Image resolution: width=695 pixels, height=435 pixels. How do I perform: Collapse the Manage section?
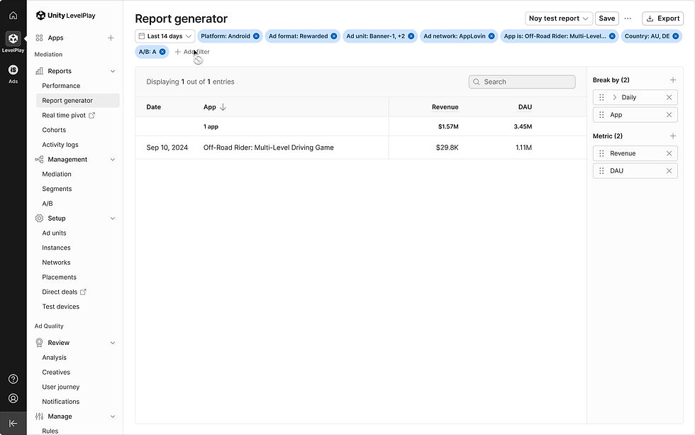coord(113,417)
